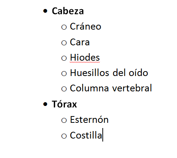Image resolution: width=177 pixels, height=158 pixels.
Task: Click the Cráneo list item text
Action: click(85, 26)
